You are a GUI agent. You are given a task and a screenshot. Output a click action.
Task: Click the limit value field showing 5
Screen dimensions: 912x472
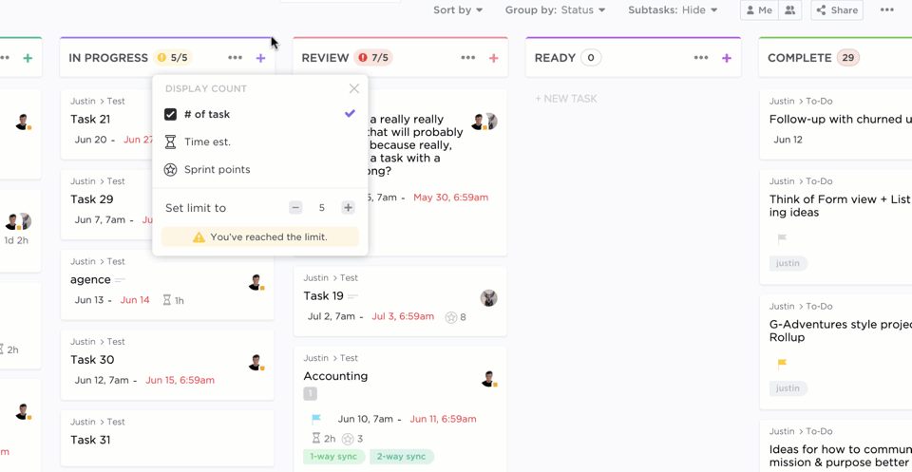(x=322, y=208)
